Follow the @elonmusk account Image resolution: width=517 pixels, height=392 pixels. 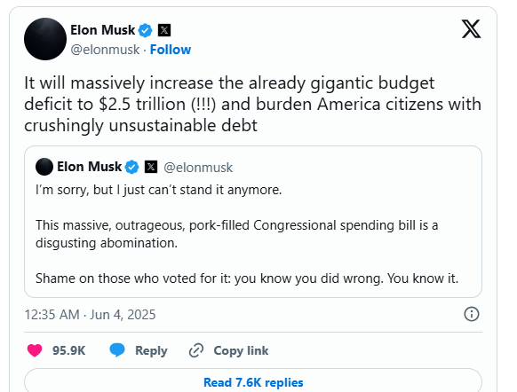click(x=171, y=50)
